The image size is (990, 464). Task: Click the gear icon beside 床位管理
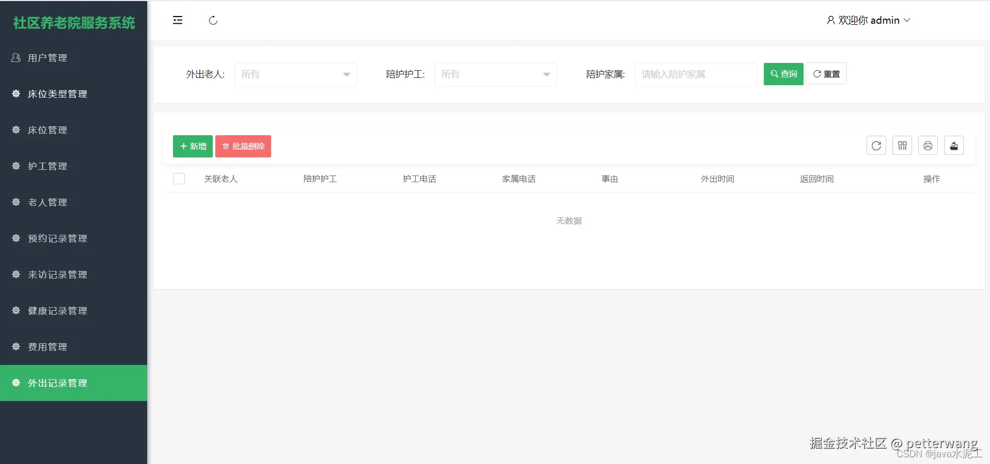[16, 130]
